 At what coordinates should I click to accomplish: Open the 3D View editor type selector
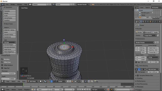click(x=3, y=81)
